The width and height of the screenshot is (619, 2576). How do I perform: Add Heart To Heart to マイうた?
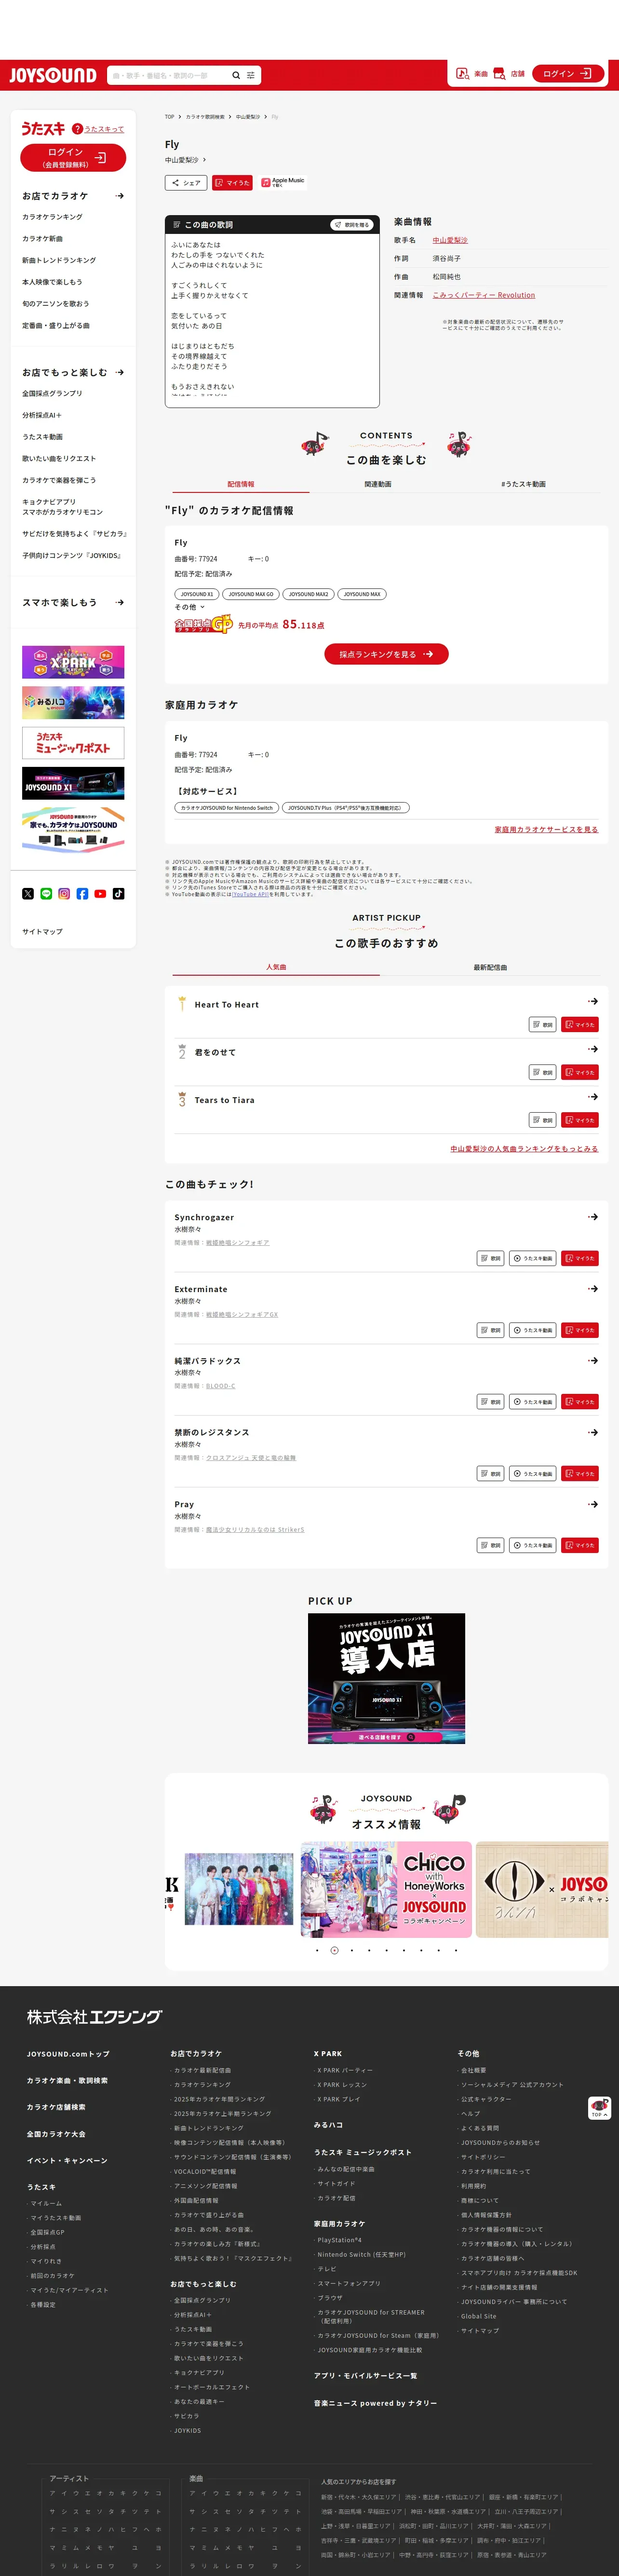[580, 1025]
